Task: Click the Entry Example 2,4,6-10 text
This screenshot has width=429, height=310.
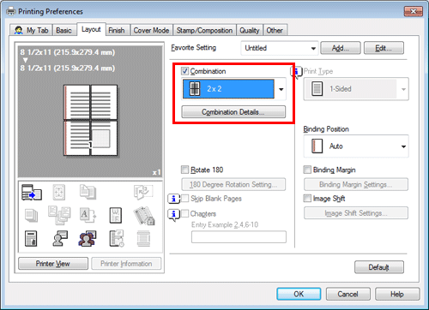Action: click(x=225, y=225)
